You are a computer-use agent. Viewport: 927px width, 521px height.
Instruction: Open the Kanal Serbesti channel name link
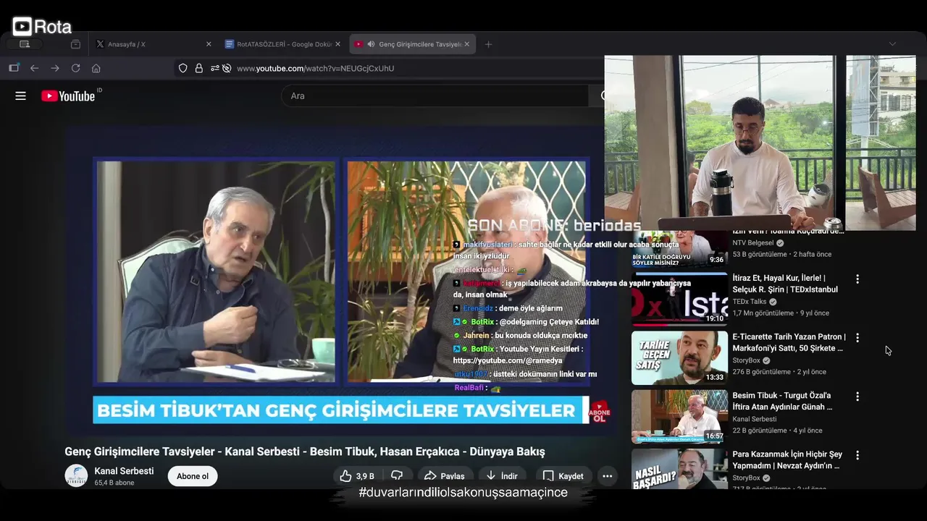(x=124, y=471)
